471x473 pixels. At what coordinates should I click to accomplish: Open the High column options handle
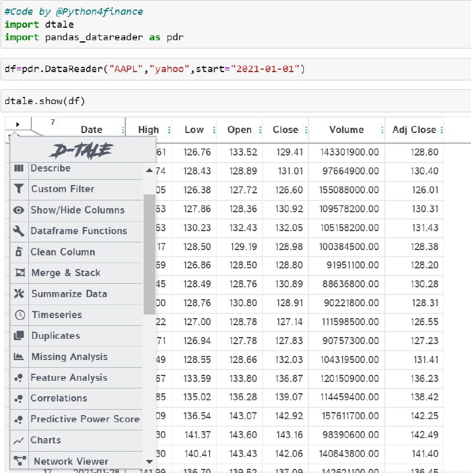169,130
